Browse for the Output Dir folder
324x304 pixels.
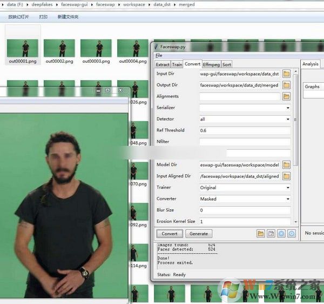(286, 85)
